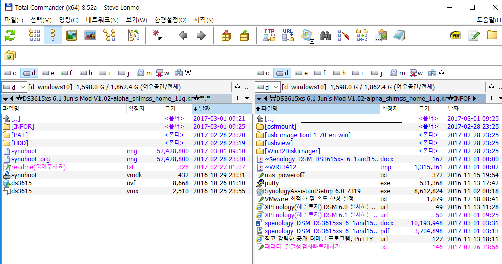Screen dimensions: 502x264
Task: Sort right panel by 파일명 column
Action: [x=318, y=109]
